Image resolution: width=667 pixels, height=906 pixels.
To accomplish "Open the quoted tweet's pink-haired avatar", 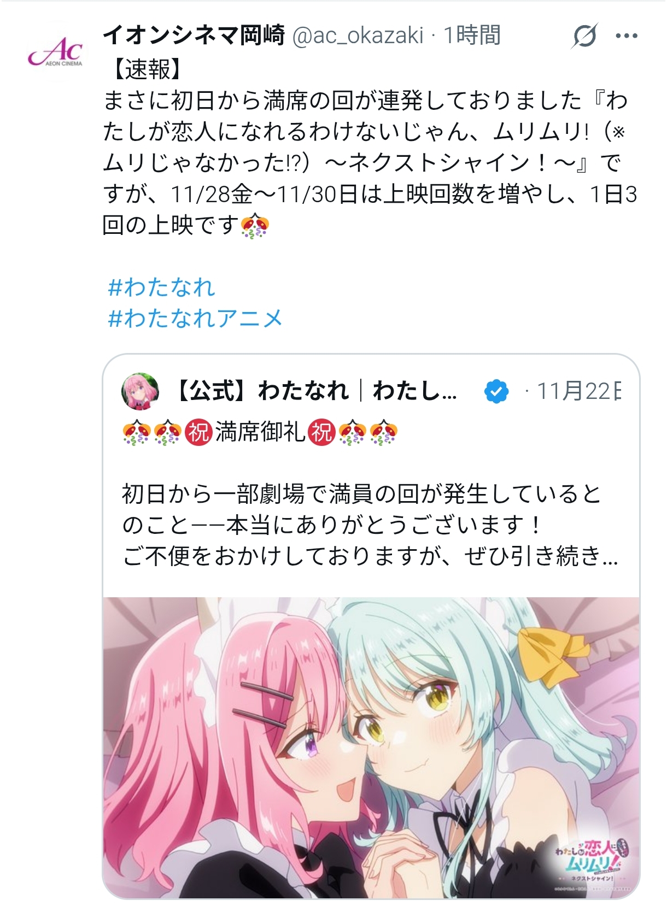I will 140,391.
